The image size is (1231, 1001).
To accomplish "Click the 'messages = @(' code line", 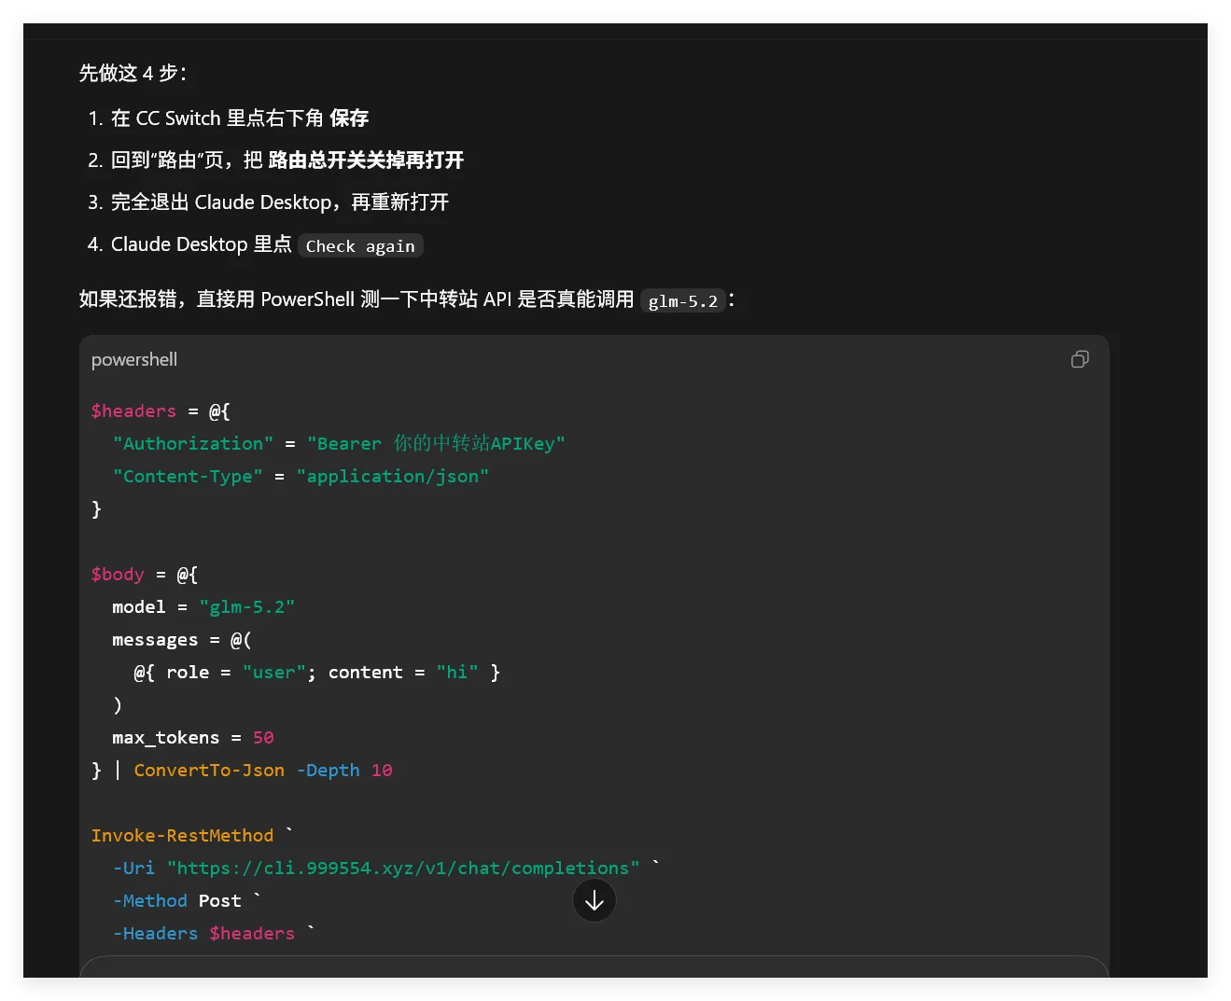I will [182, 639].
